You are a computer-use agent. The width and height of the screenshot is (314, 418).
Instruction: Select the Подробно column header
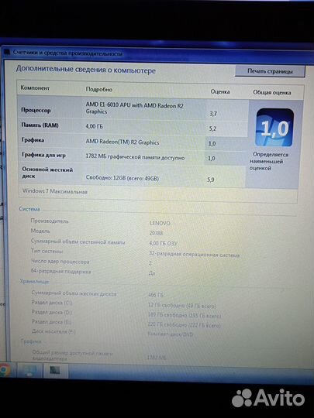coord(99,89)
